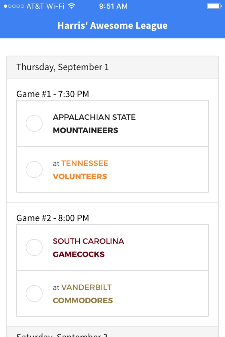Select the Appalachian State Mountaineers radio button
This screenshot has height=337, width=225.
(34, 124)
